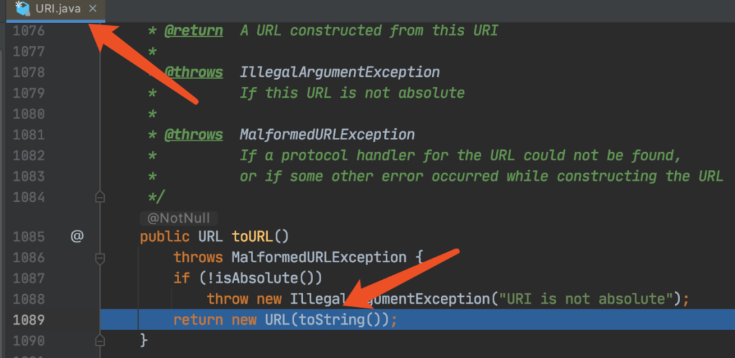This screenshot has height=358, width=735.
Task: Switch to the URI.java tab
Action: coord(57,9)
